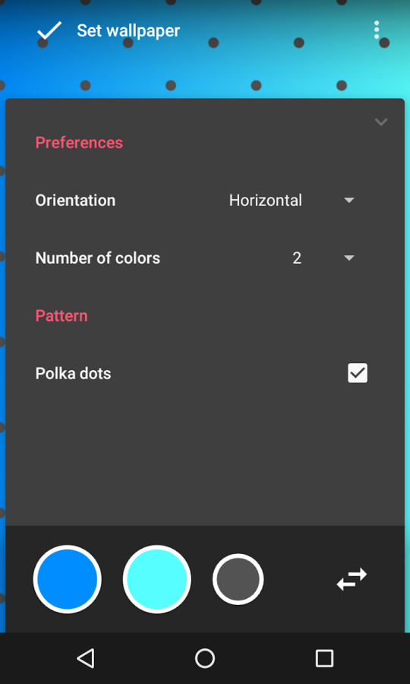Tap the checkmark icon to apply wallpaper
Image resolution: width=410 pixels, height=684 pixels.
pyautogui.click(x=49, y=30)
